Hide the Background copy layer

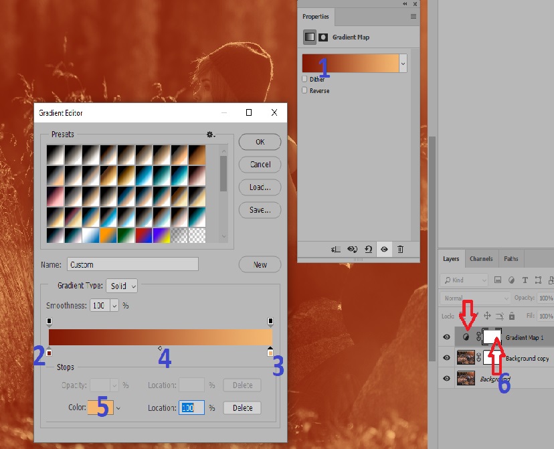click(447, 358)
